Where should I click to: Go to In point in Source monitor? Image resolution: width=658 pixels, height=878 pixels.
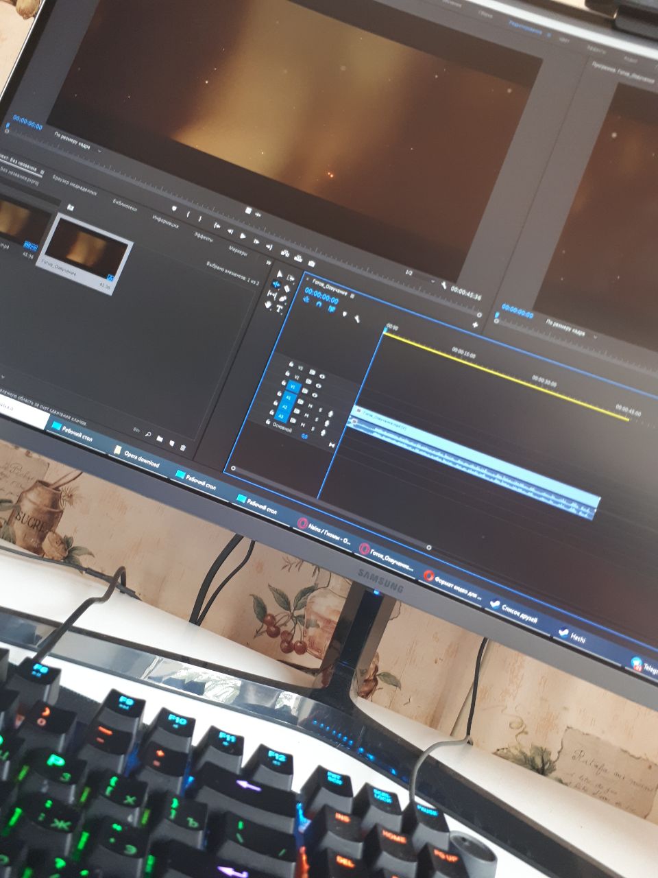[x=217, y=225]
